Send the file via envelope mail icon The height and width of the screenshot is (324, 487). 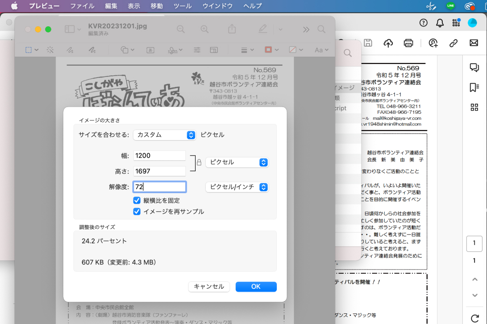click(x=474, y=43)
